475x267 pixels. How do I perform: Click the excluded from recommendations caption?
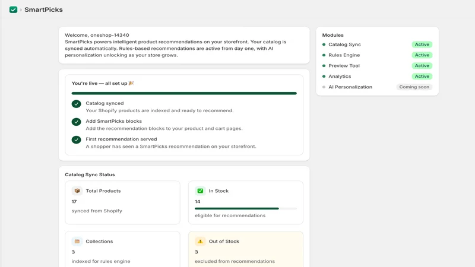pos(235,261)
